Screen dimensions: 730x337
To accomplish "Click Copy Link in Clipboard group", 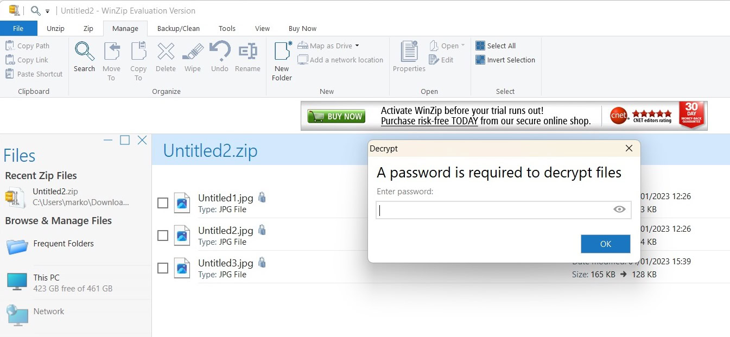I will pyautogui.click(x=27, y=60).
